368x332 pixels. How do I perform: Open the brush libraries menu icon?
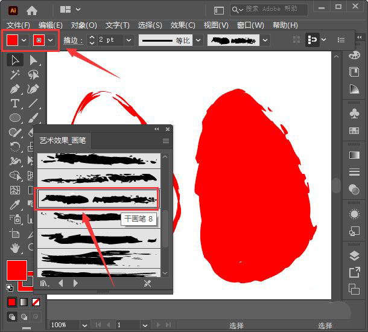tap(44, 283)
